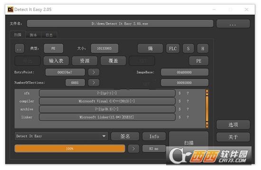
Task: Click scrollbar up arrow in results list
Action: point(207,93)
